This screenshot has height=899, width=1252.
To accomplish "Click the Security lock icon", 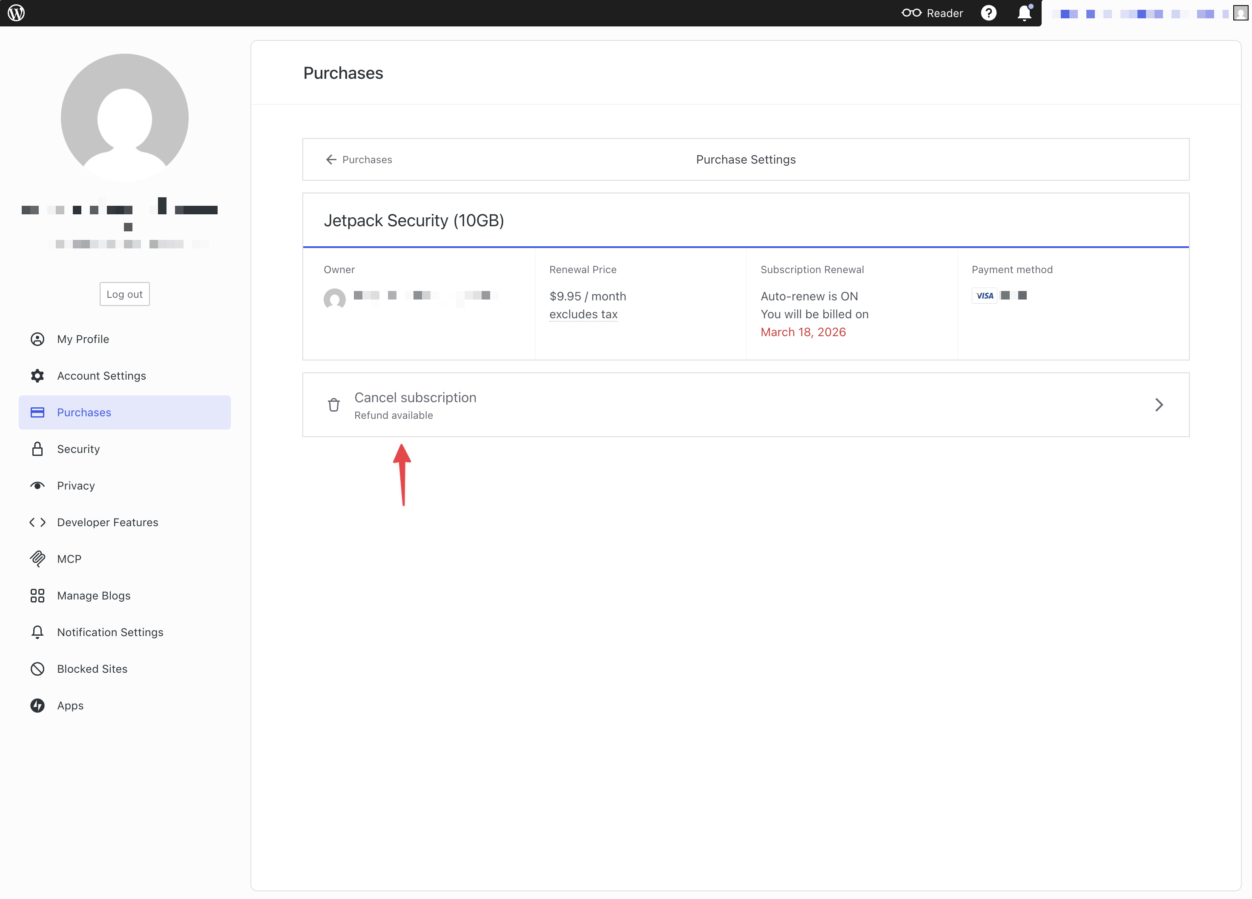I will pos(37,449).
